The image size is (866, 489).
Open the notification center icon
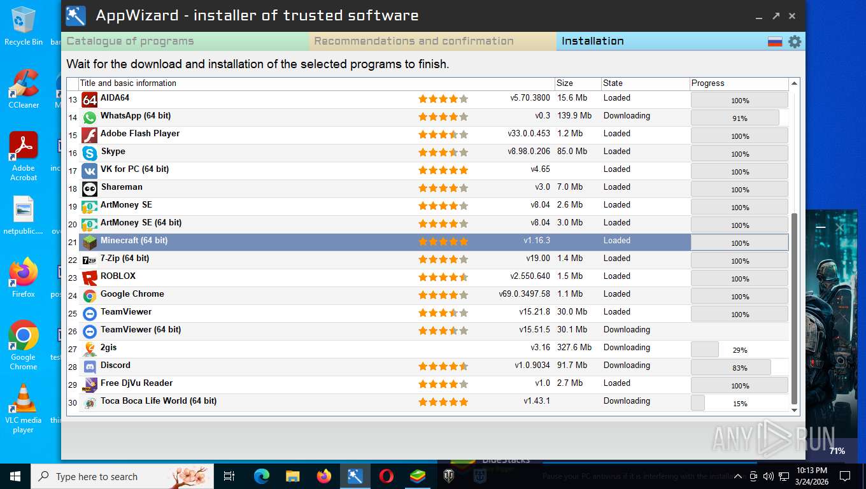point(845,476)
